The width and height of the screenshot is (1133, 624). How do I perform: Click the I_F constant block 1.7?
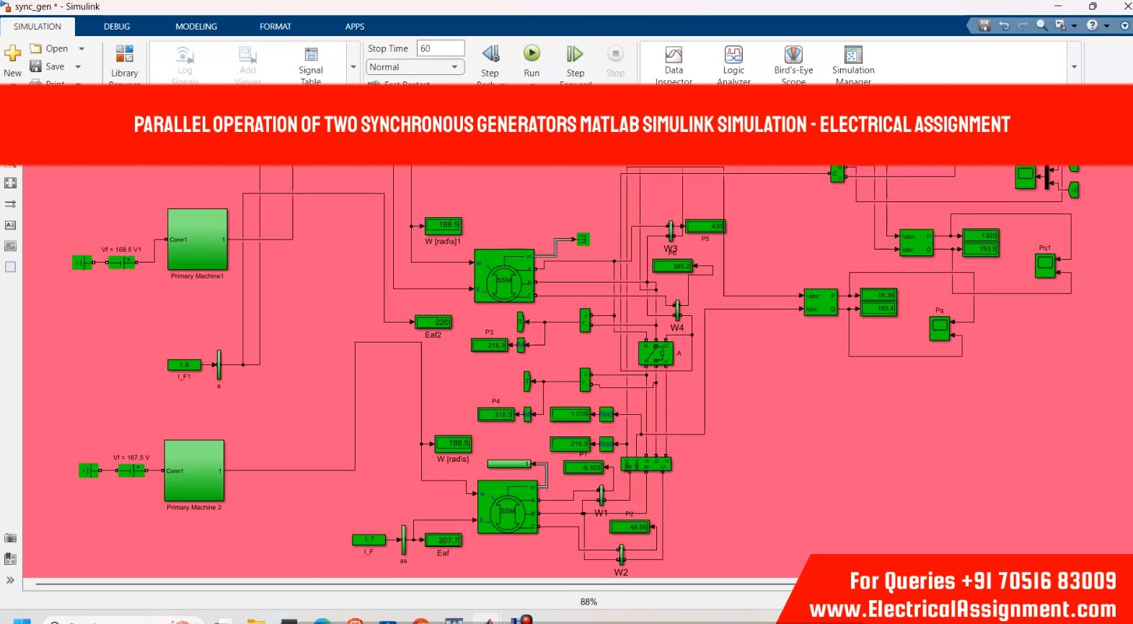coord(369,540)
